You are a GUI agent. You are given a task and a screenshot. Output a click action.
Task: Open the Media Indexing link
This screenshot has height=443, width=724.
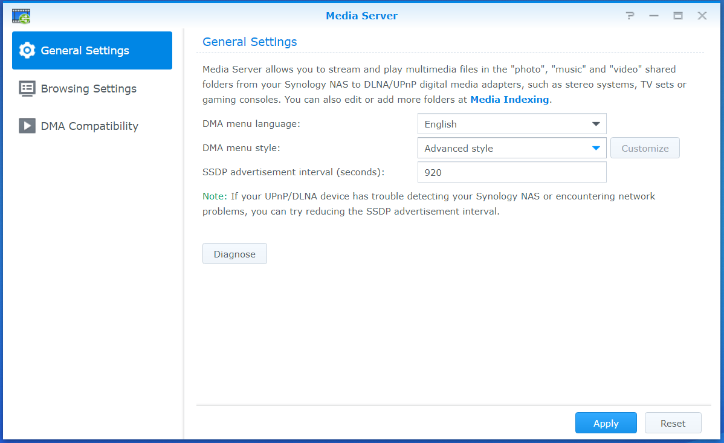pyautogui.click(x=509, y=99)
